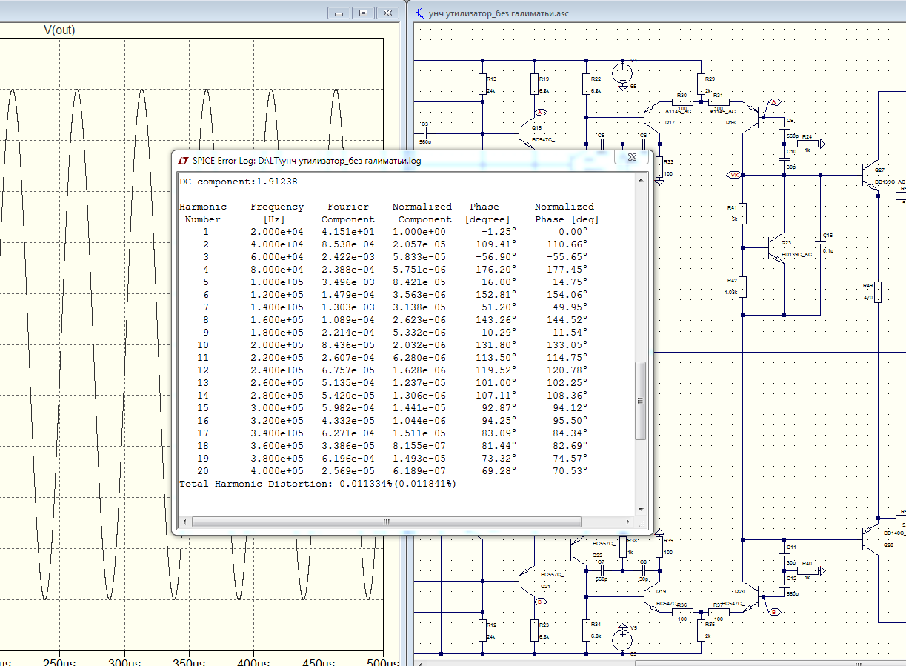Click the Error Log horizontal scrollbar thumb
Viewport: 906px width, 666px height.
[x=385, y=522]
